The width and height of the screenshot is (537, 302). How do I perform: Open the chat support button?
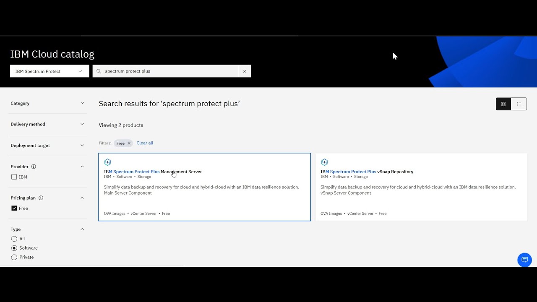point(524,260)
